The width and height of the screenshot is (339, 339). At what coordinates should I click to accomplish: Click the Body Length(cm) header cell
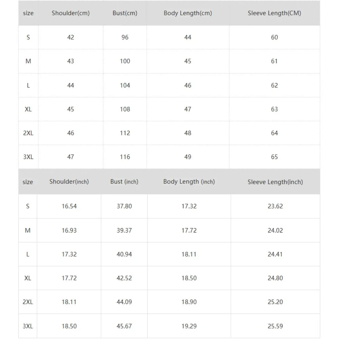point(188,14)
